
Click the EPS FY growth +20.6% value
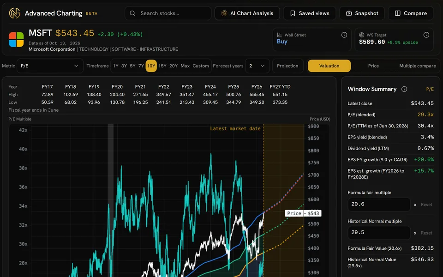point(424,159)
